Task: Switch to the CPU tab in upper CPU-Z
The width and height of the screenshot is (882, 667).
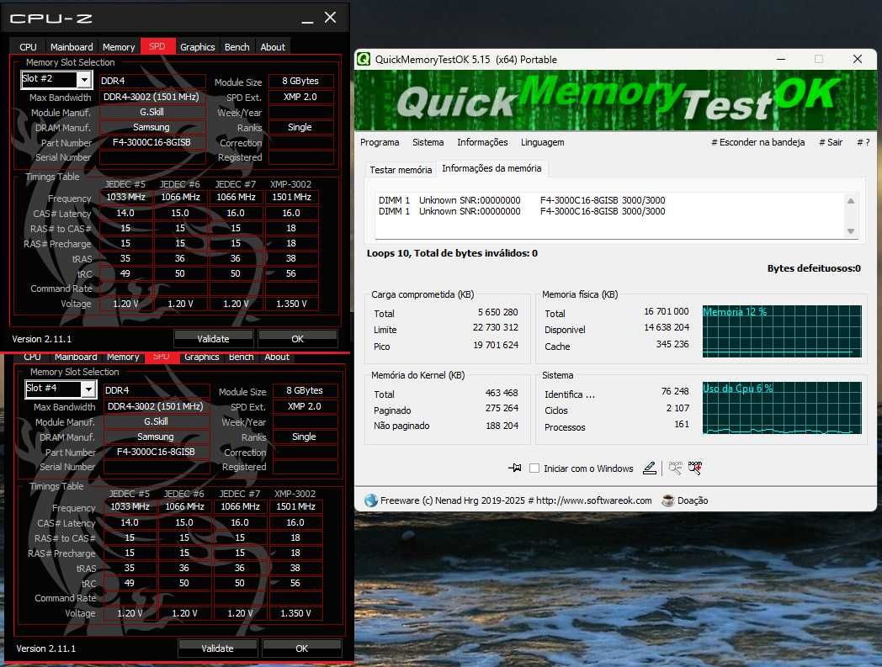Action: click(28, 47)
